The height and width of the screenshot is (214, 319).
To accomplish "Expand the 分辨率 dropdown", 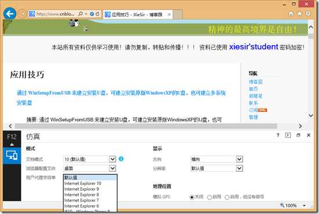I will pyautogui.click(x=239, y=168).
